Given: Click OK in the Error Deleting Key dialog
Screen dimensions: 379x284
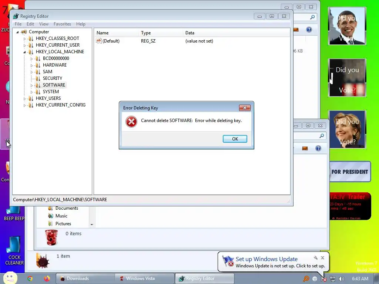Looking at the screenshot, I should pyautogui.click(x=235, y=139).
